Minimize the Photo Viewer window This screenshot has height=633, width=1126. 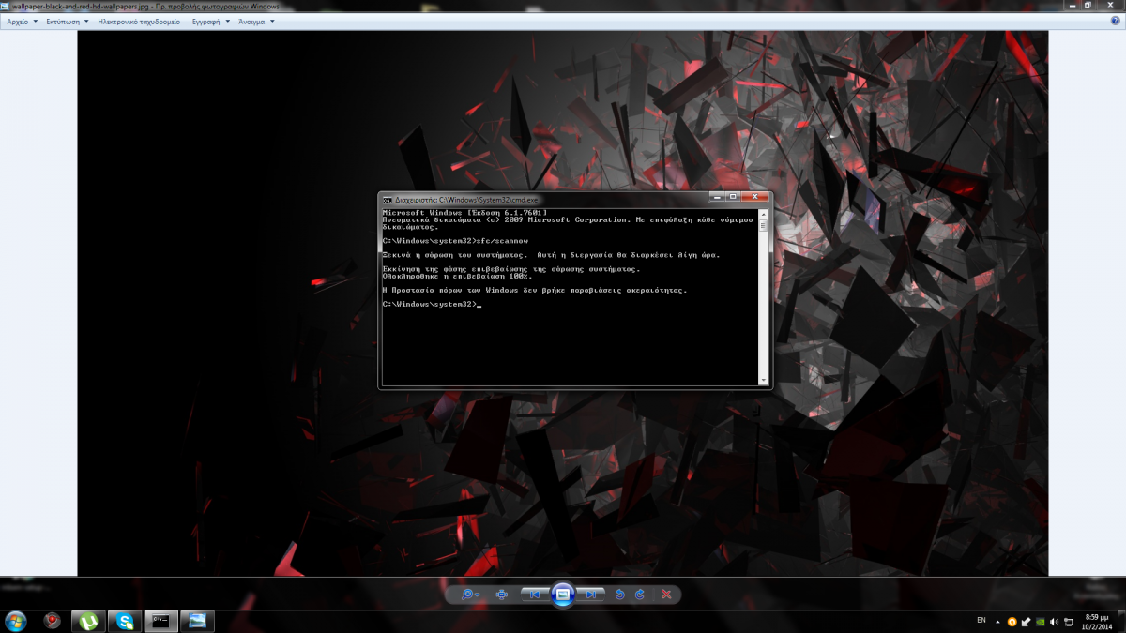(x=1072, y=5)
